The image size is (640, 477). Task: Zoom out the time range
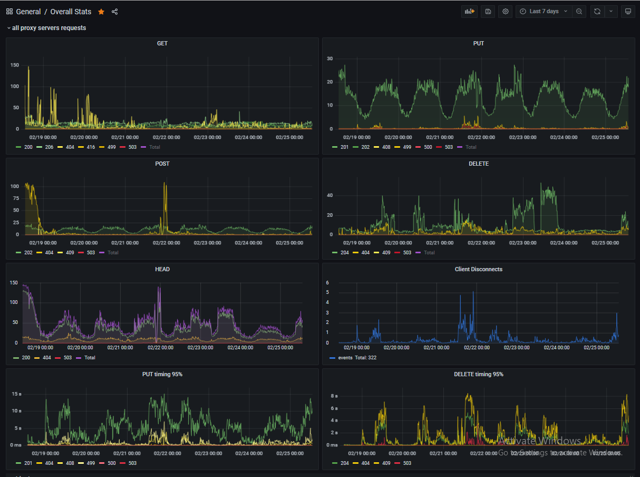tap(579, 12)
